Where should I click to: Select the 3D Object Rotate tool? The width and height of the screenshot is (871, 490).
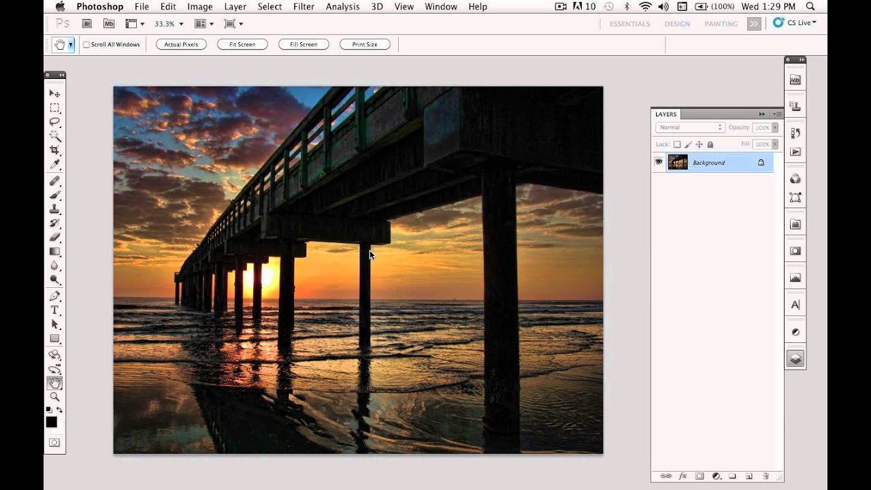tap(54, 355)
